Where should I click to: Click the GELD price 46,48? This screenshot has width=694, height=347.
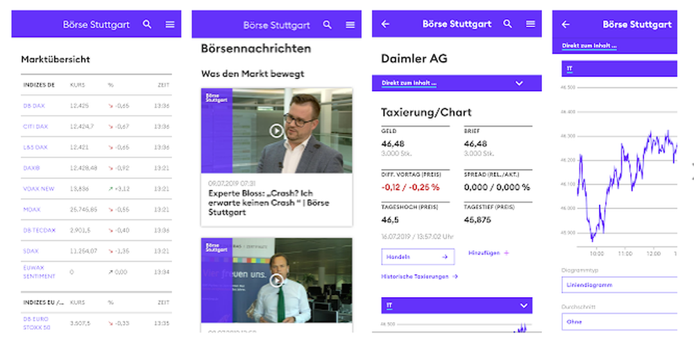(x=393, y=144)
